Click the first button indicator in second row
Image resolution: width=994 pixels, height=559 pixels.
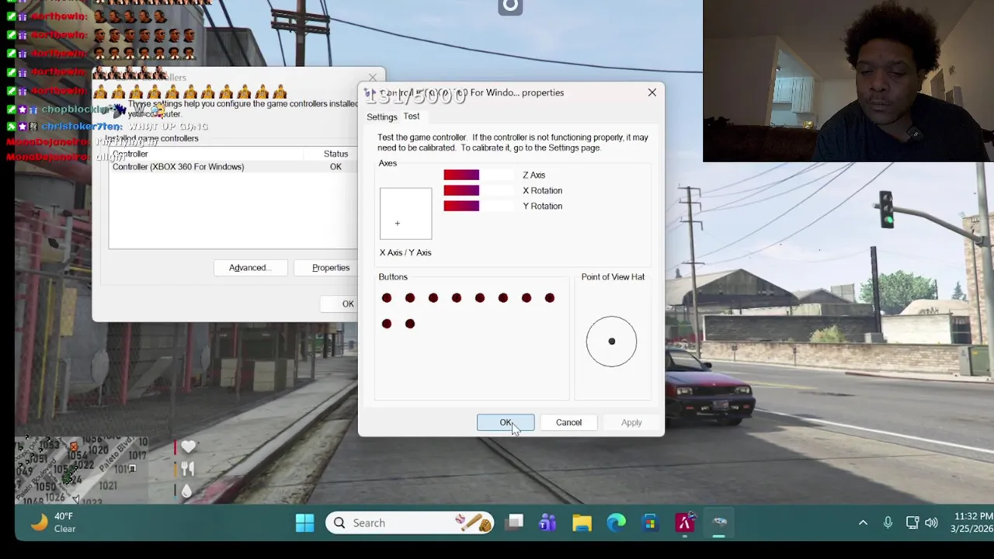tap(387, 324)
